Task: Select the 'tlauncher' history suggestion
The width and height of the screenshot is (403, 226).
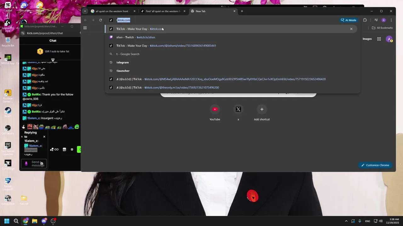Action: 231,71
